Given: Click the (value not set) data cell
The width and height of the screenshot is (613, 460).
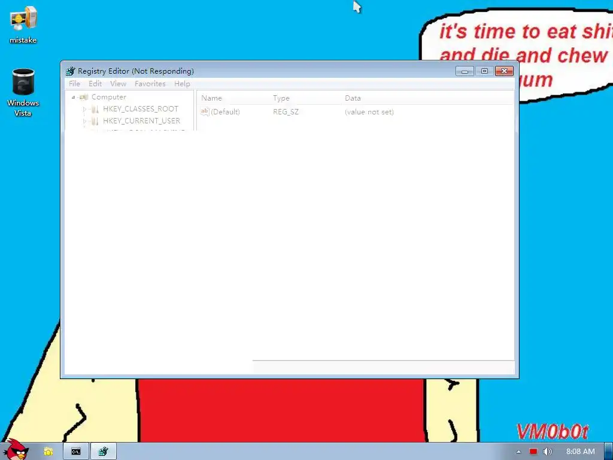Looking at the screenshot, I should (x=369, y=112).
